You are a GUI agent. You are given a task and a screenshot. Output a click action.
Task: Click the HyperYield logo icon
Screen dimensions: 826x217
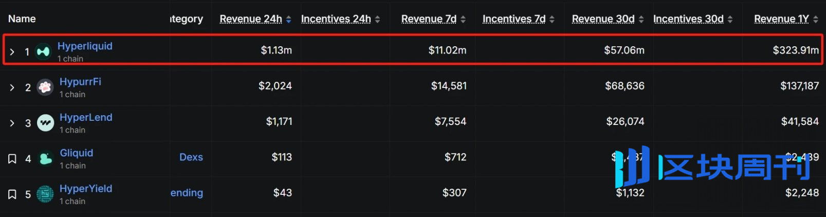click(45, 194)
